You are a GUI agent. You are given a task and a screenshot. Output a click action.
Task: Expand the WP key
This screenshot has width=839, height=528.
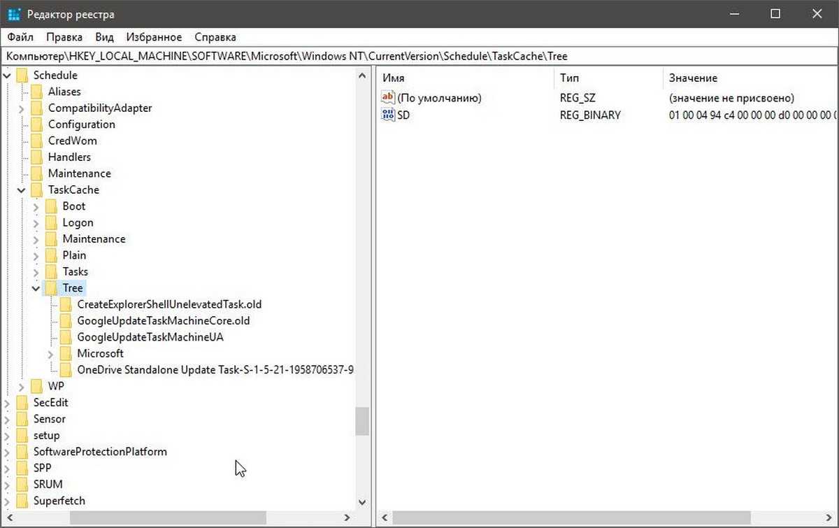coord(22,387)
